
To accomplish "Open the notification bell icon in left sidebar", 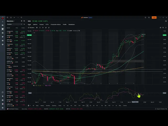I will pyautogui.click(x=3, y=96).
